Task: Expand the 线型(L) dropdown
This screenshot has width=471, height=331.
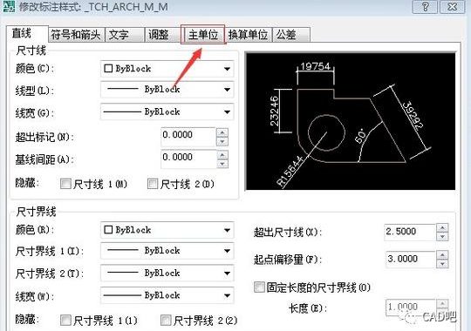Action: point(167,90)
